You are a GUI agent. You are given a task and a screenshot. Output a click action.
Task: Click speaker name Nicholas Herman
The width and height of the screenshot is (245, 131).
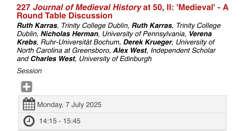point(69,34)
